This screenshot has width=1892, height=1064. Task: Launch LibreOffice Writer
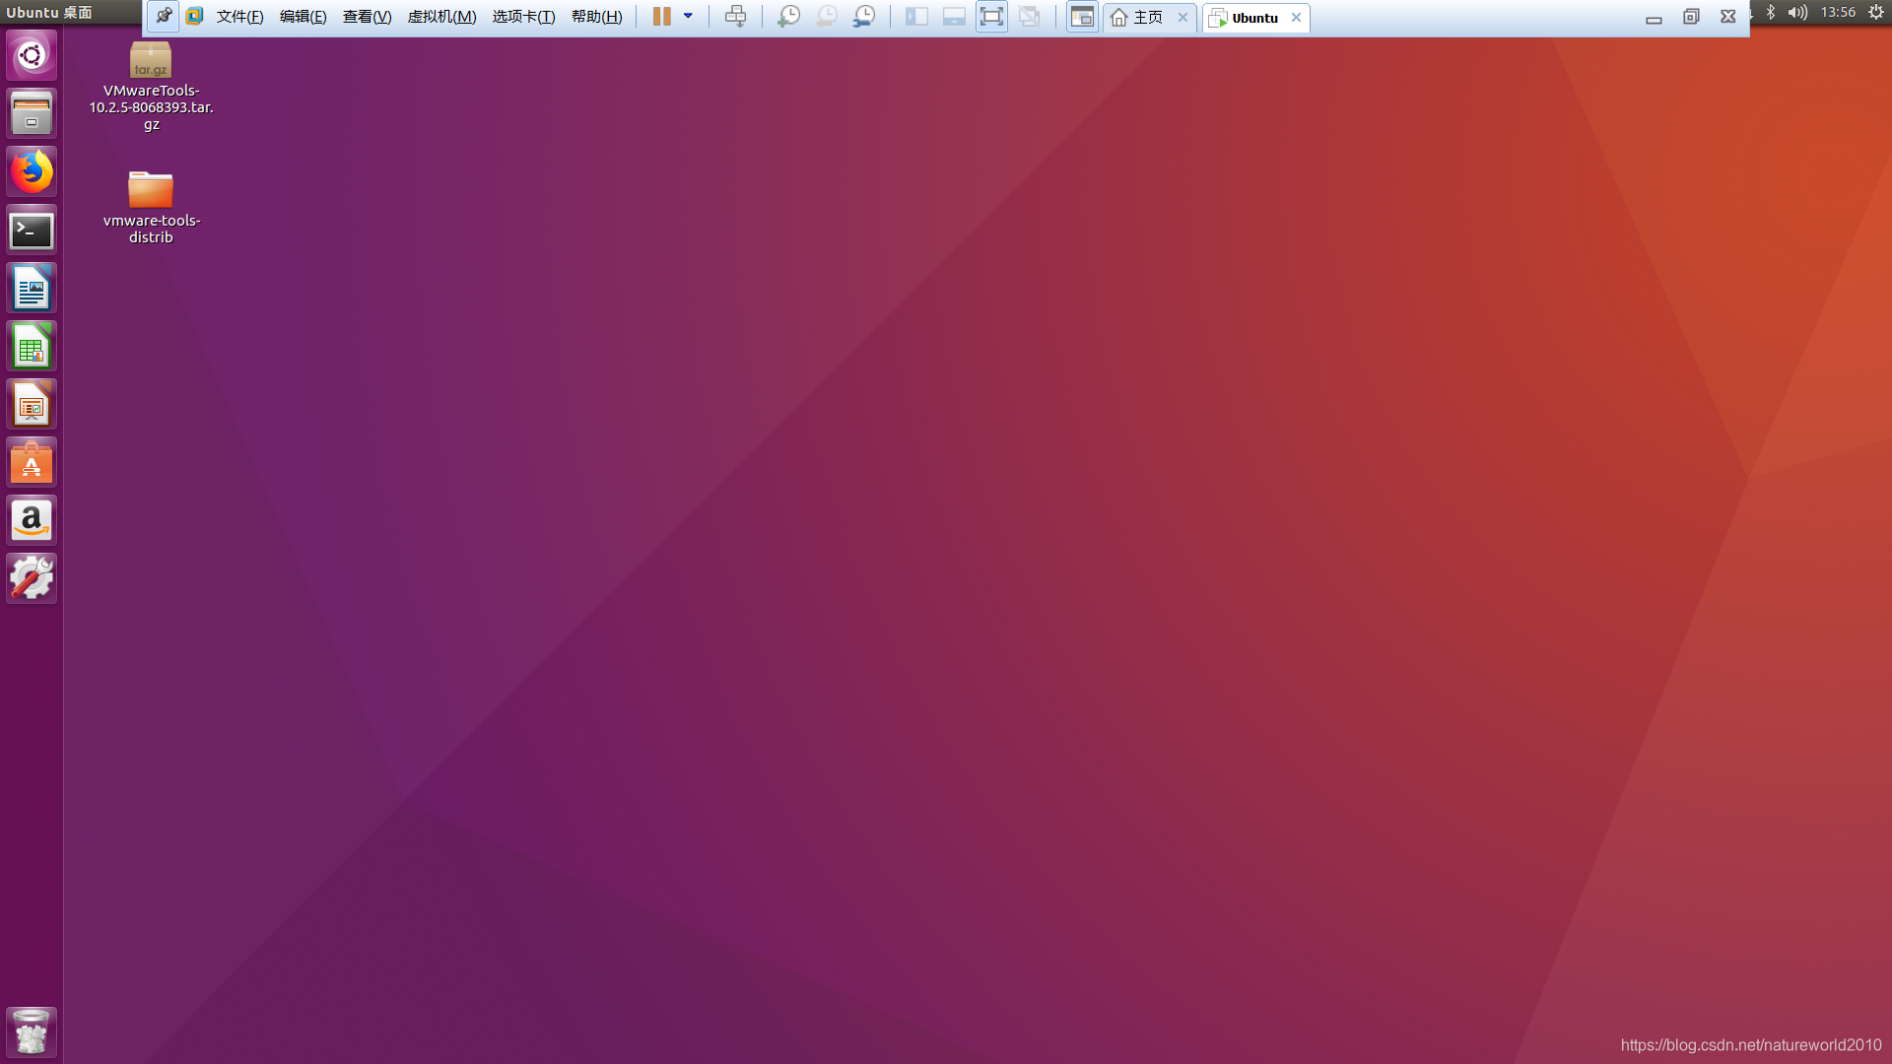[x=32, y=288]
